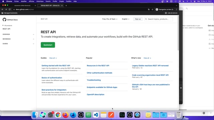Open the English language dropdown
Image resolution: width=214 pixels, height=120 pixels.
[126, 19]
